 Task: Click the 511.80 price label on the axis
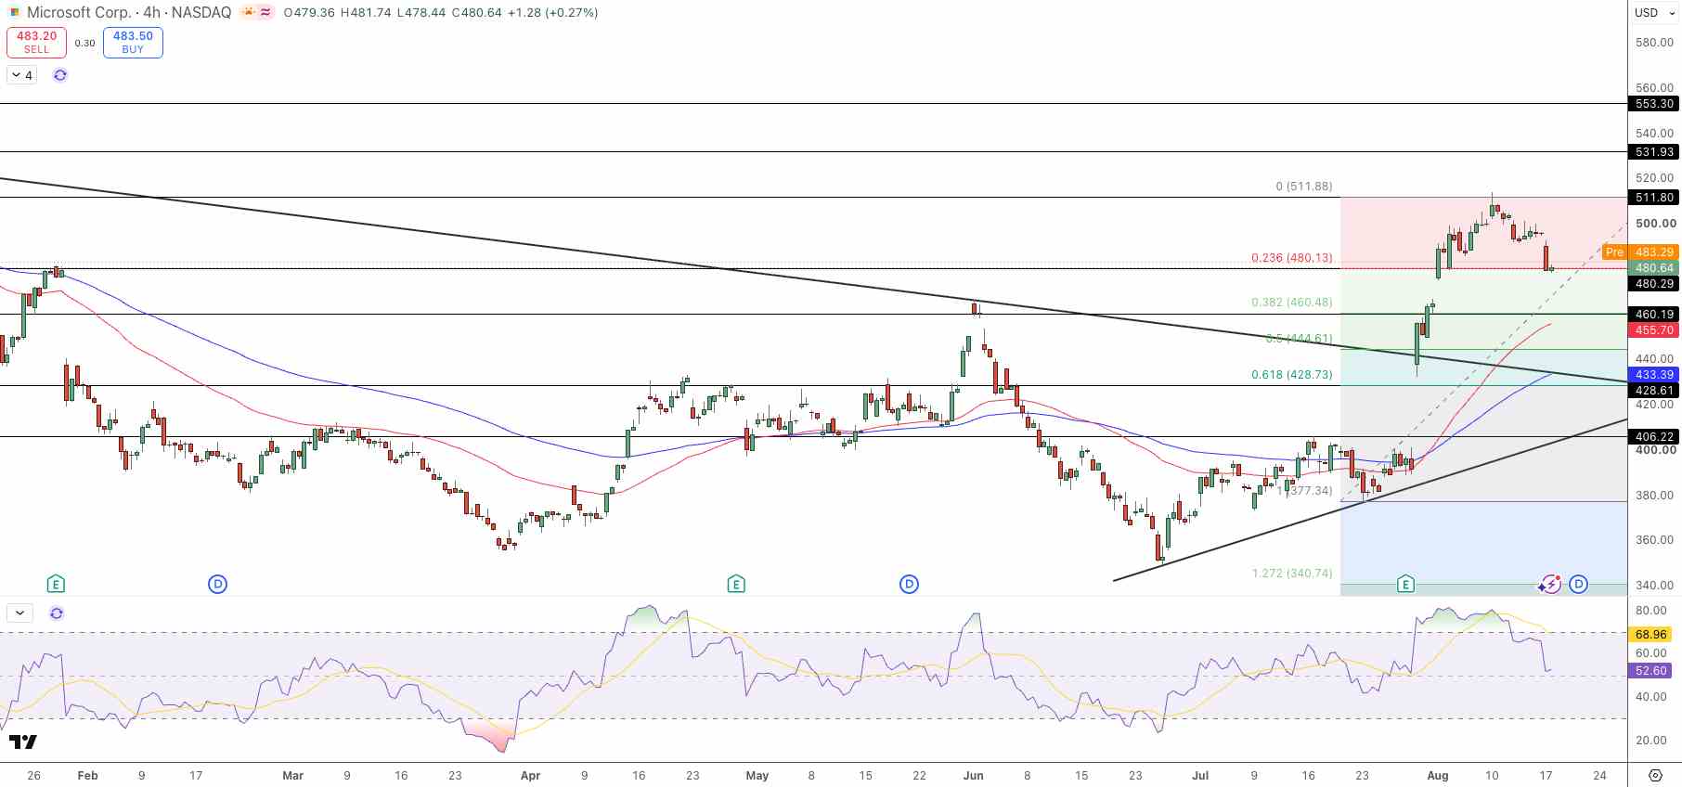coord(1654,198)
